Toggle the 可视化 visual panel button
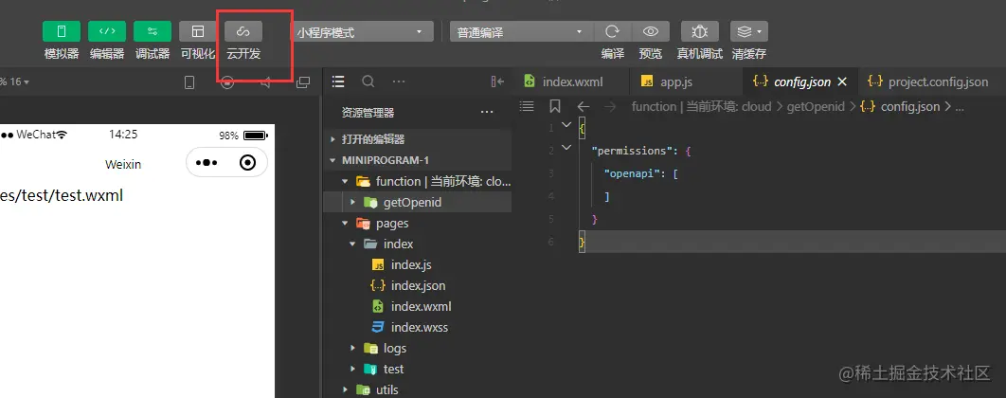The image size is (1006, 398). [198, 31]
